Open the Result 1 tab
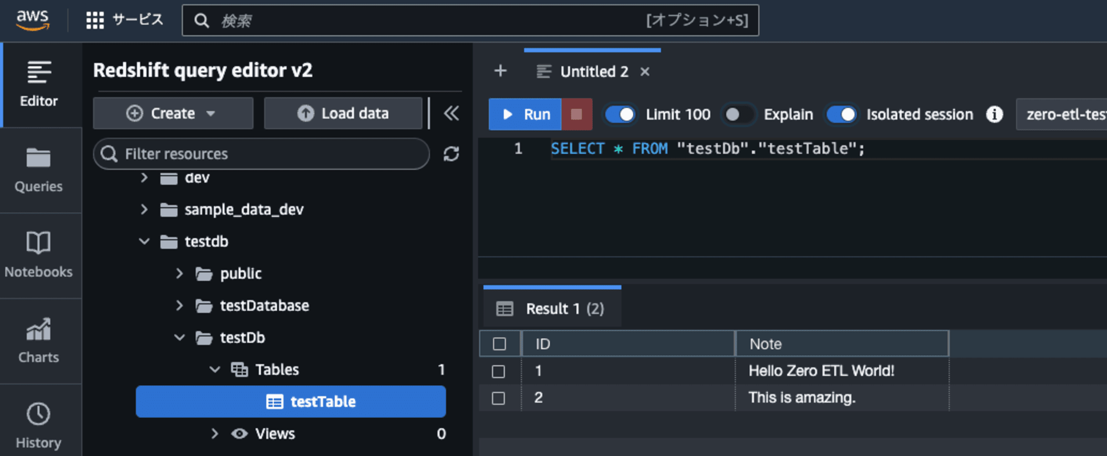 tap(552, 308)
